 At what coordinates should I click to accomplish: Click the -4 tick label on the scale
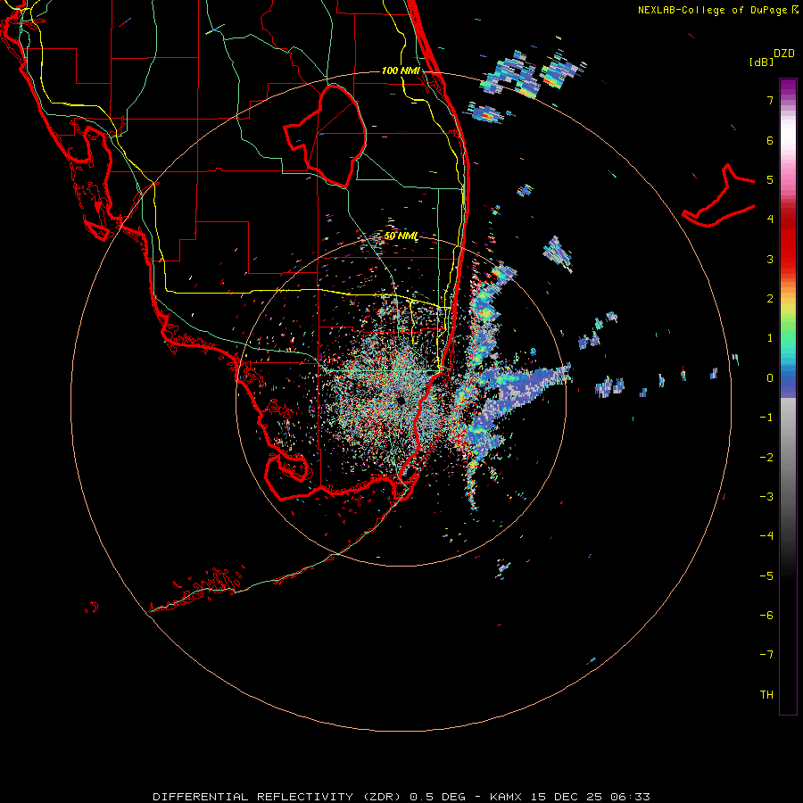point(766,535)
